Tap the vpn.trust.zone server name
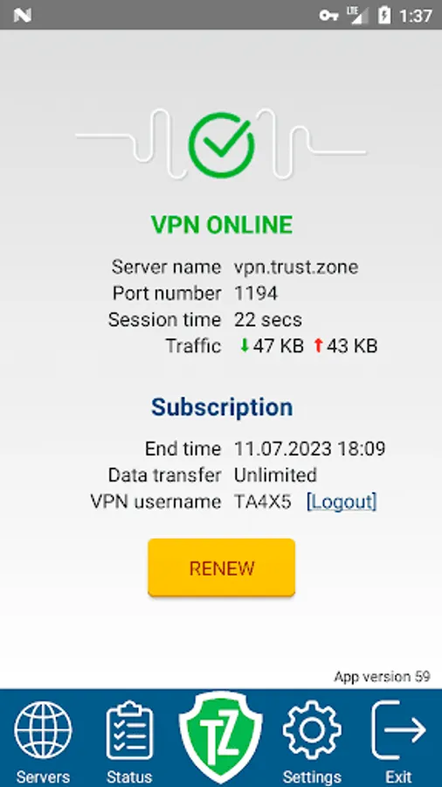Image resolution: width=442 pixels, height=787 pixels. [296, 267]
